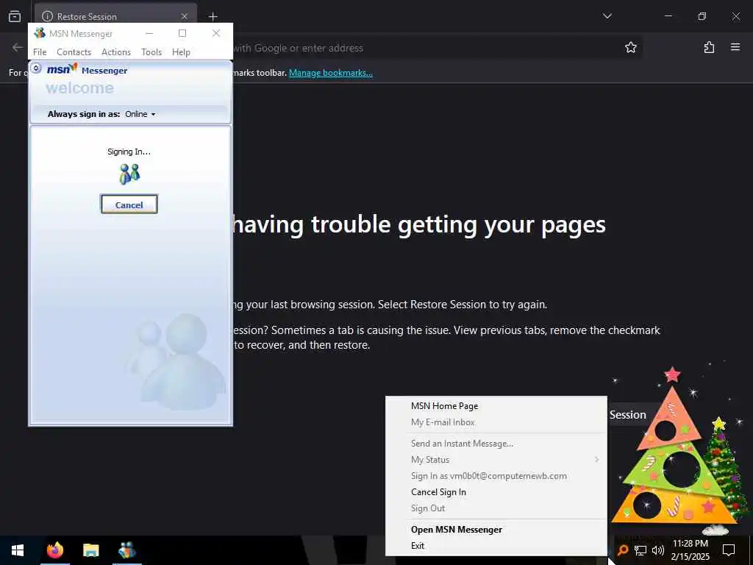Open the Help menu in MSN Messenger

pos(181,52)
